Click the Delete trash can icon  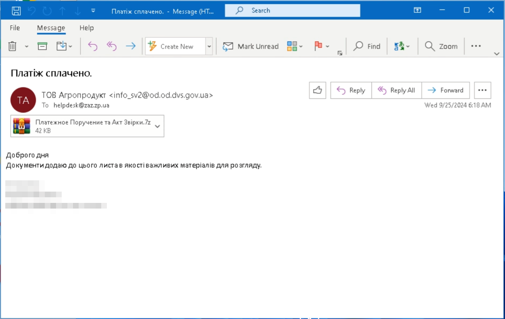coord(12,46)
